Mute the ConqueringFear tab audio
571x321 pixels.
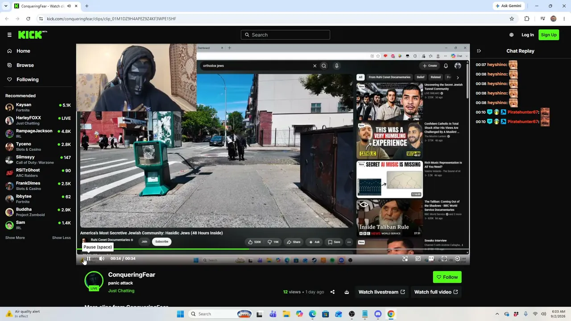(x=68, y=6)
